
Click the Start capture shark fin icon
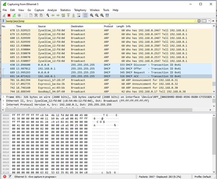pyautogui.click(x=4, y=15)
